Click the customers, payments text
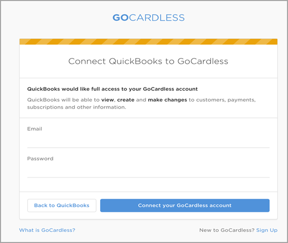The image size is (288, 243). pyautogui.click(x=226, y=100)
